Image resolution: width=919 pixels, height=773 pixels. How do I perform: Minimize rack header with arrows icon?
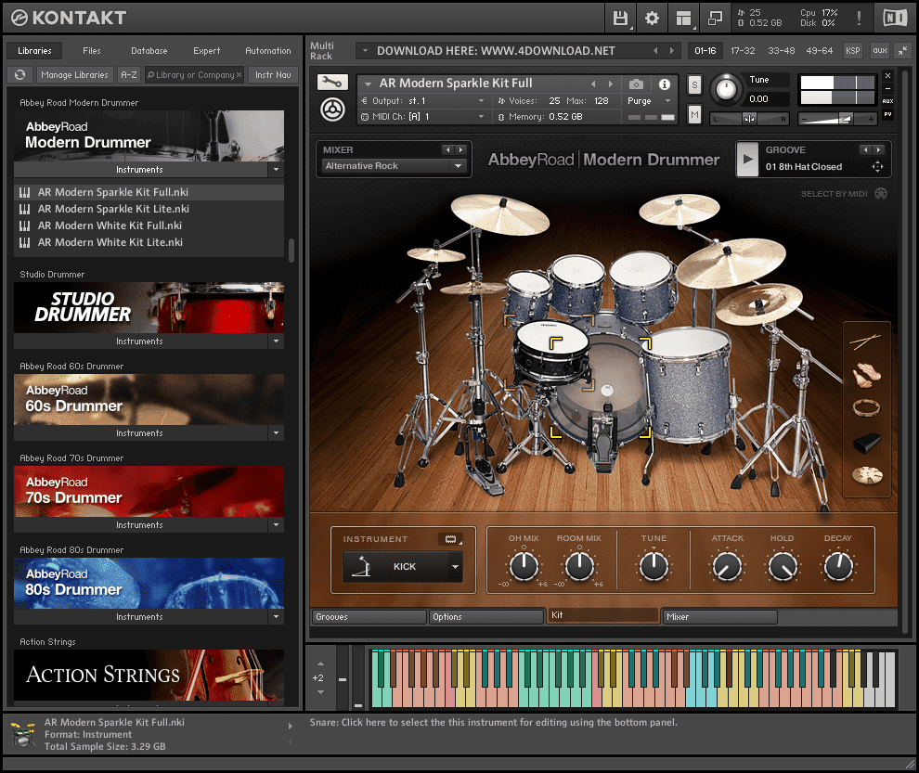902,51
